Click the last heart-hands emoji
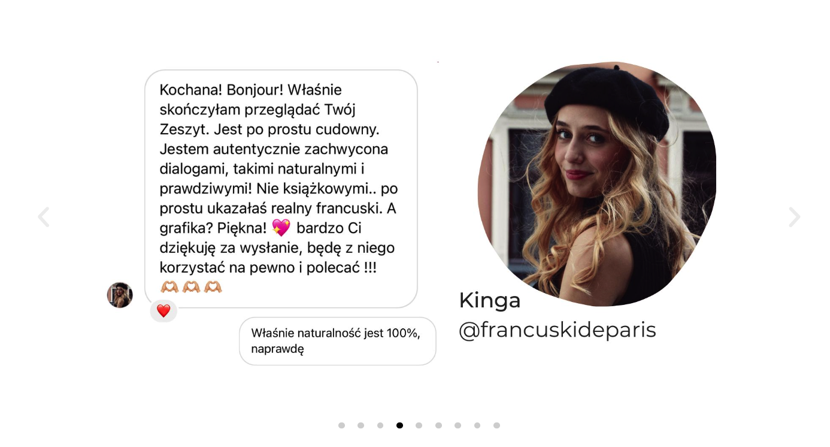 click(213, 287)
